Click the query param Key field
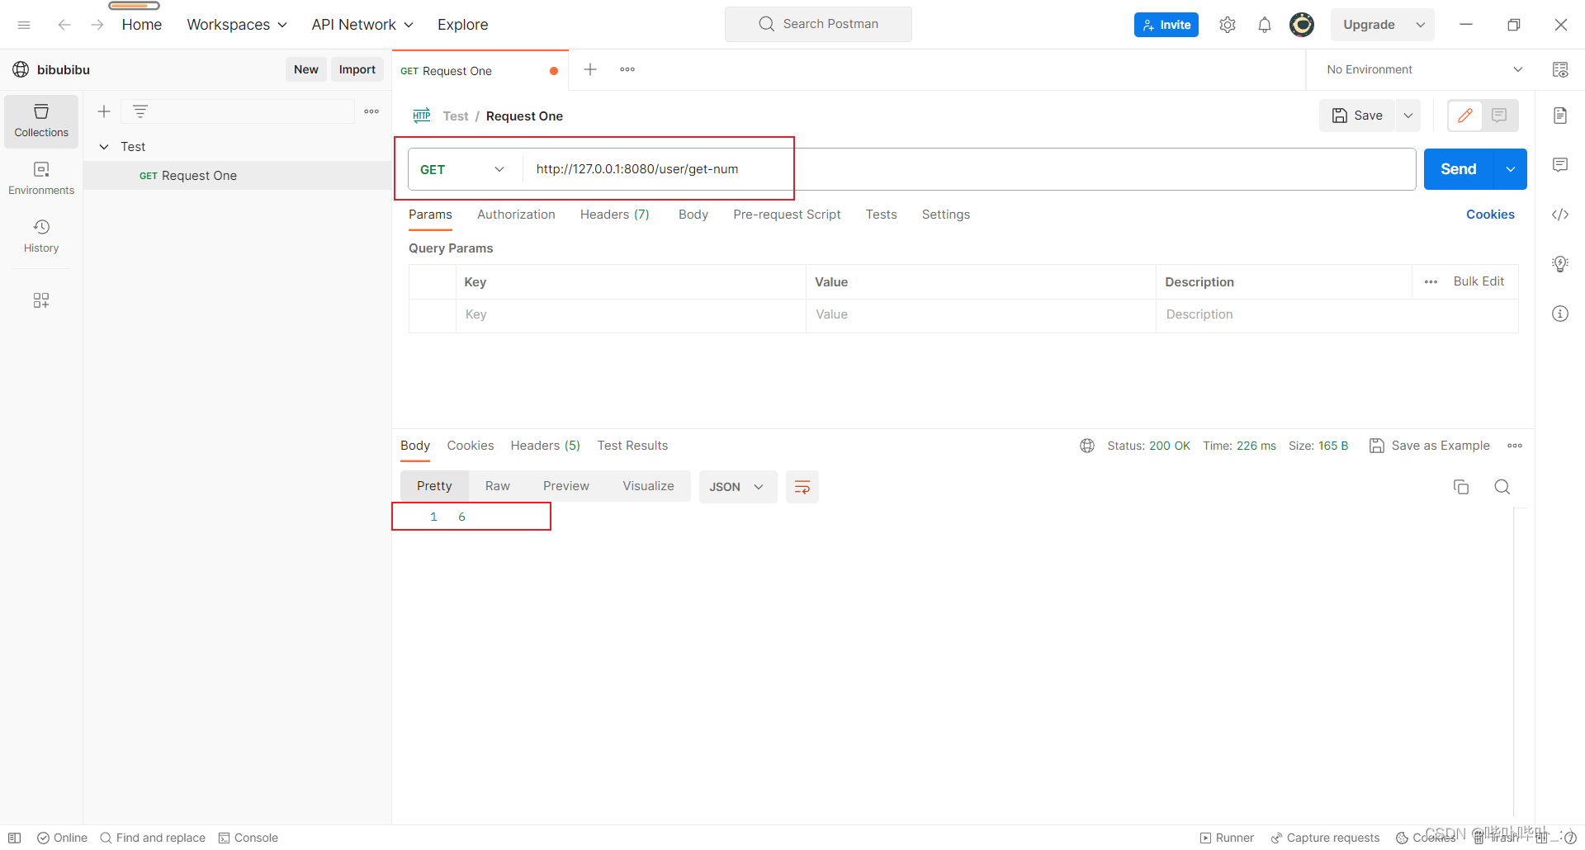Image resolution: width=1585 pixels, height=850 pixels. tap(631, 314)
